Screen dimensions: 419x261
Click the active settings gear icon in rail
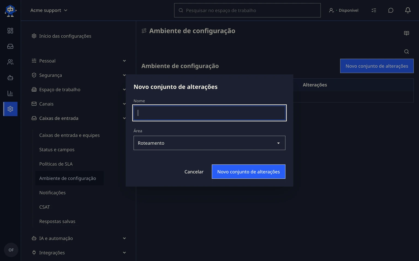pyautogui.click(x=10, y=109)
